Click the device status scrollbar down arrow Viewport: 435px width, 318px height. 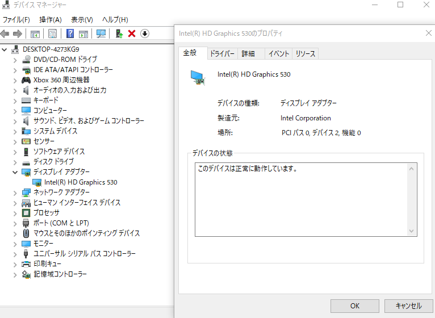click(x=412, y=231)
